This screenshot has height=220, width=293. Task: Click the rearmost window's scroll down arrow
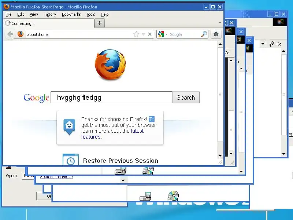tap(284, 154)
